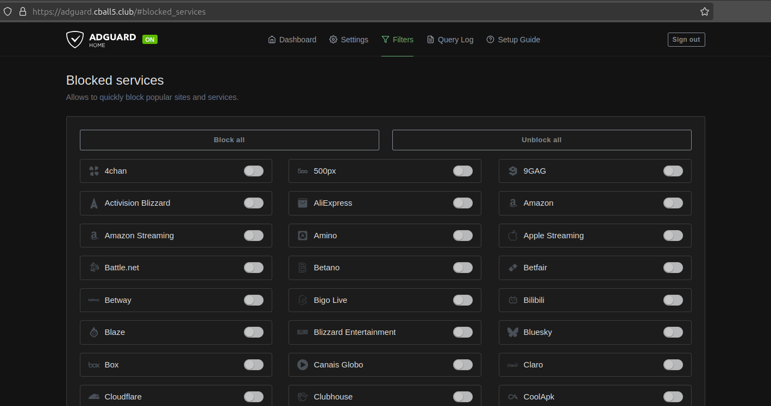This screenshot has width=771, height=406.
Task: Go to the Dashboard page
Action: [292, 40]
